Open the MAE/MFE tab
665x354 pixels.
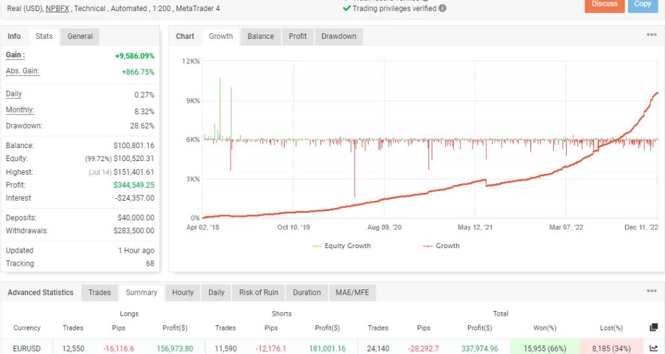click(352, 293)
